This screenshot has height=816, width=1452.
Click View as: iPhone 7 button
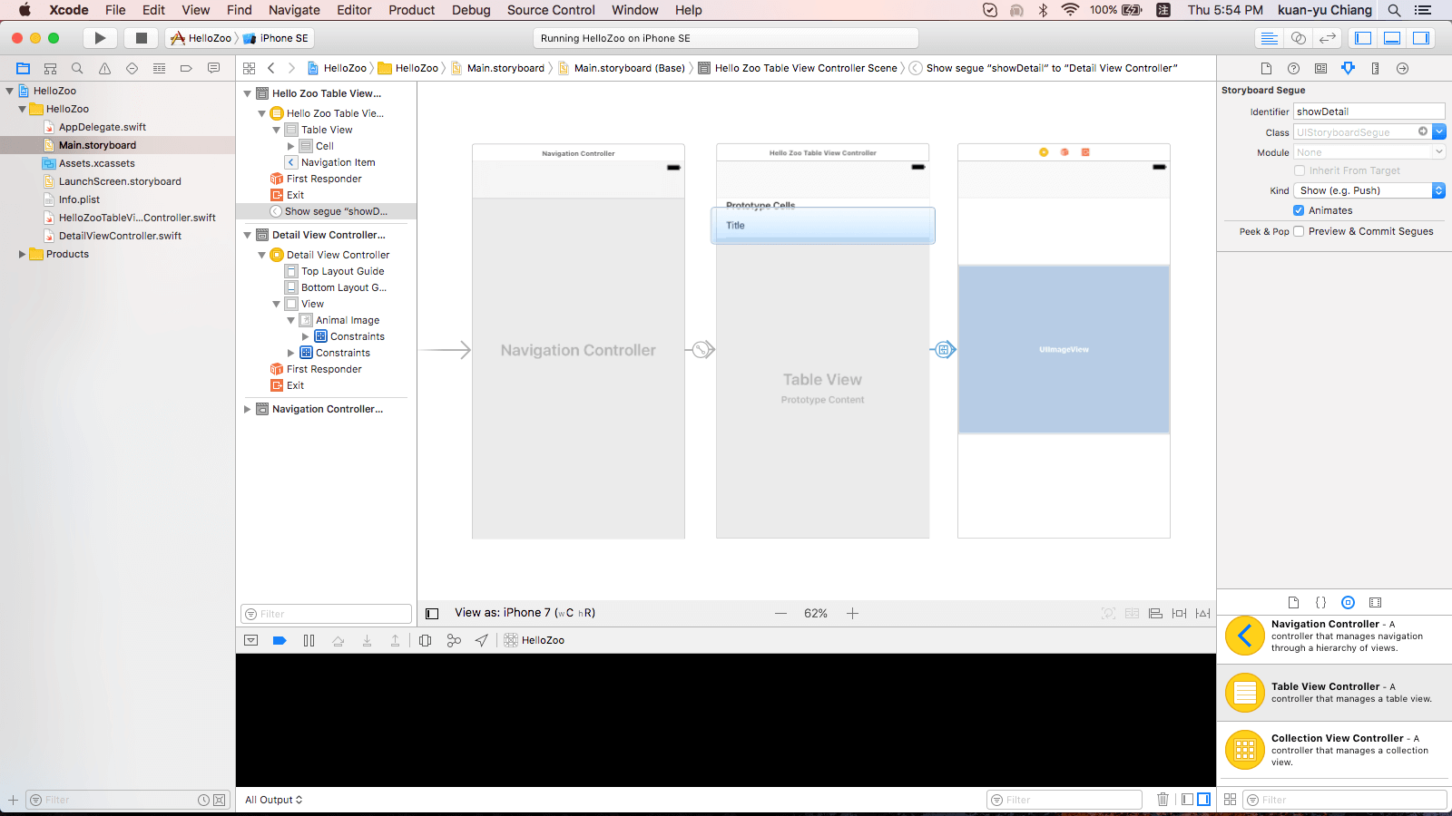pyautogui.click(x=525, y=613)
